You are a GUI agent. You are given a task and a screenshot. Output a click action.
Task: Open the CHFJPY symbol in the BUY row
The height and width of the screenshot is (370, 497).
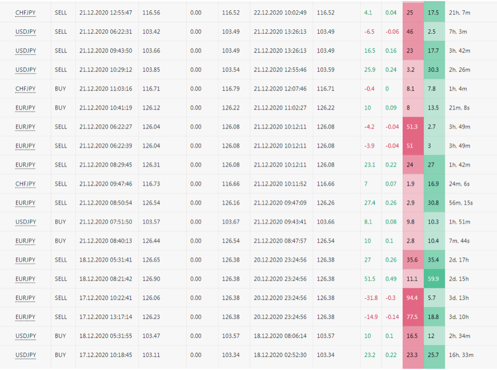(x=25, y=89)
